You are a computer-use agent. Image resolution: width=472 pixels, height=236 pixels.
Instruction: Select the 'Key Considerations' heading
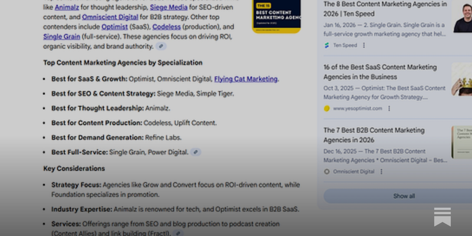pyautogui.click(x=74, y=168)
